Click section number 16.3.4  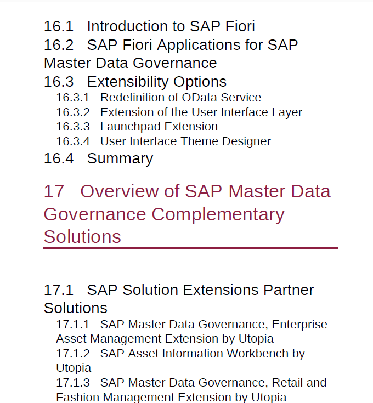point(73,141)
